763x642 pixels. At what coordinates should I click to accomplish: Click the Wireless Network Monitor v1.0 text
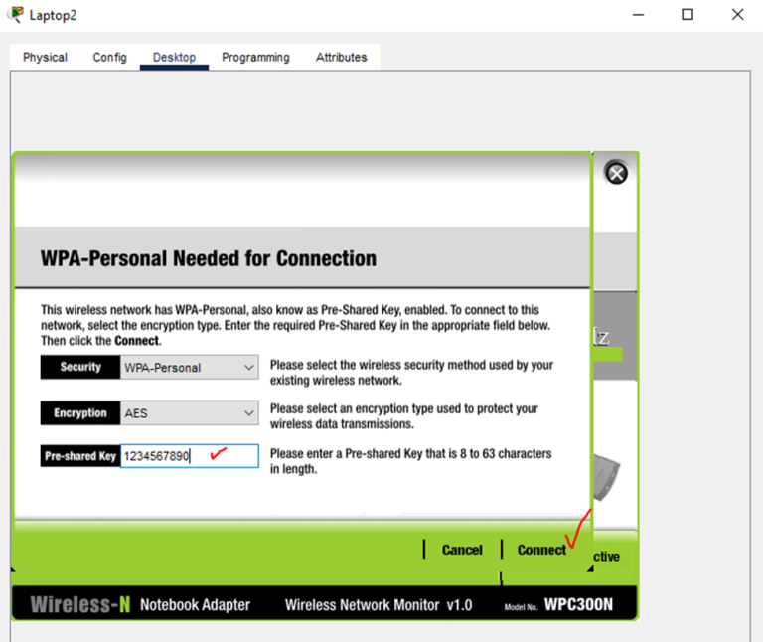[379, 605]
